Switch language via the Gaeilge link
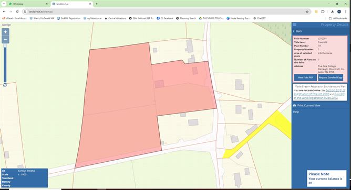351x190 pixels. click(x=6, y=25)
